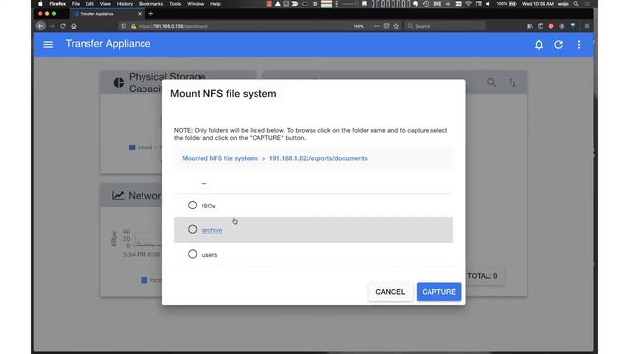
Task: Click the Mounted NFS file systems breadcrumb
Action: (x=220, y=158)
